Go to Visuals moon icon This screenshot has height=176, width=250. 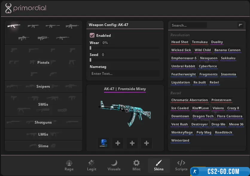[114, 165]
